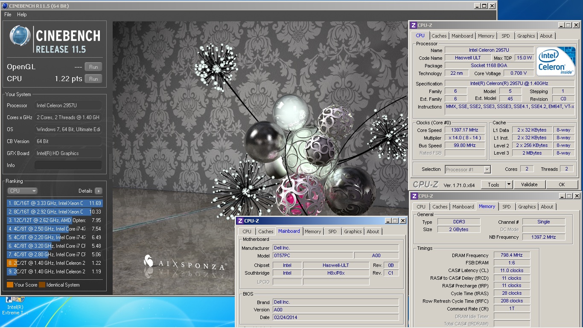Click the Intel Celeron inside logo
This screenshot has width=583, height=328.
(556, 61)
